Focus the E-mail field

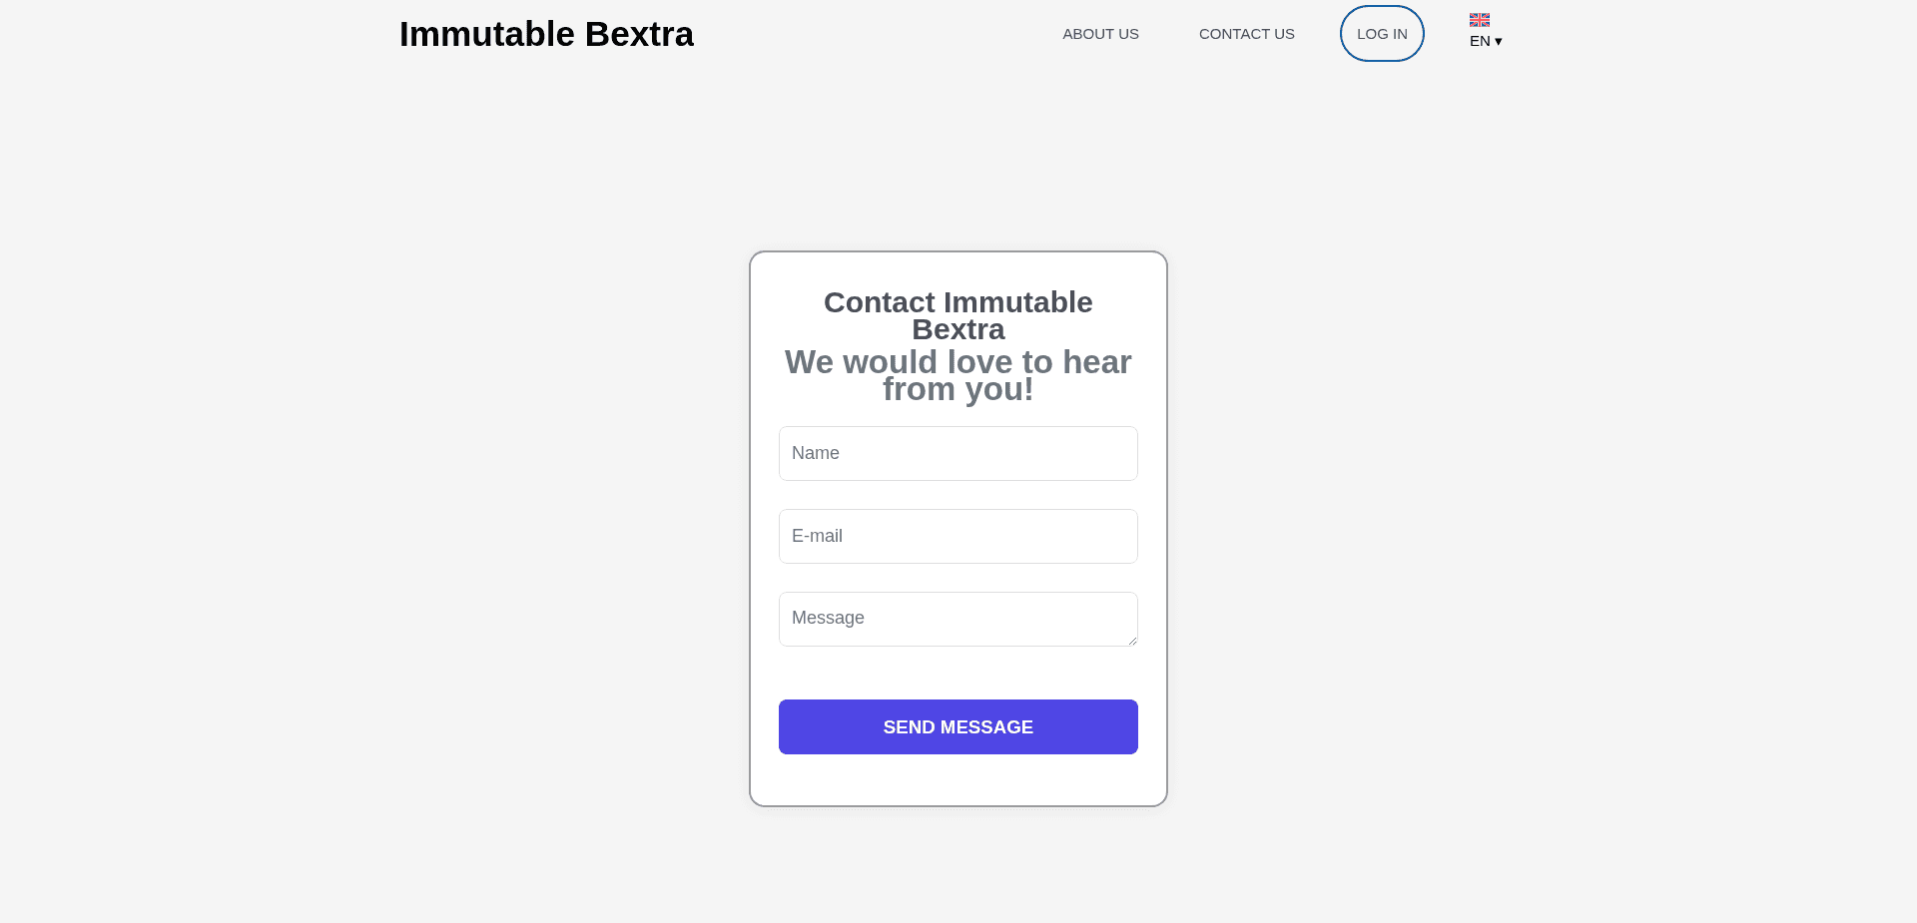pyautogui.click(x=958, y=536)
